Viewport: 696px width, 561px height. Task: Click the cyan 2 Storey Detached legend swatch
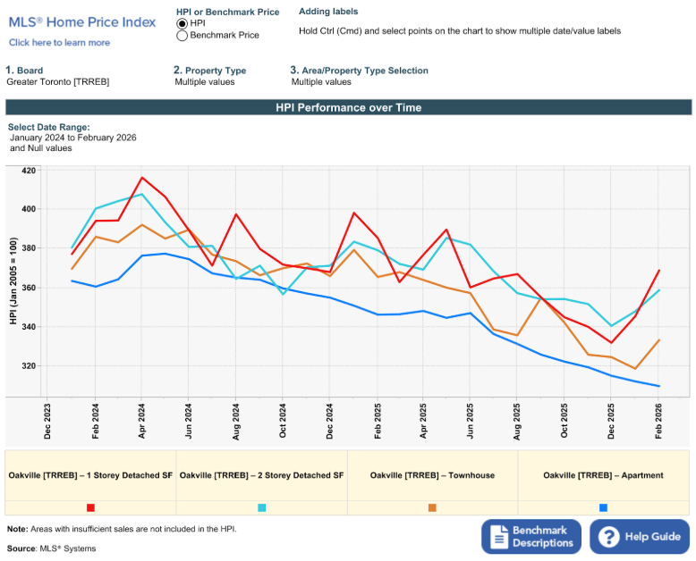[x=261, y=507]
